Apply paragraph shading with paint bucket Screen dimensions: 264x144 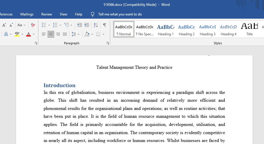click(x=87, y=34)
